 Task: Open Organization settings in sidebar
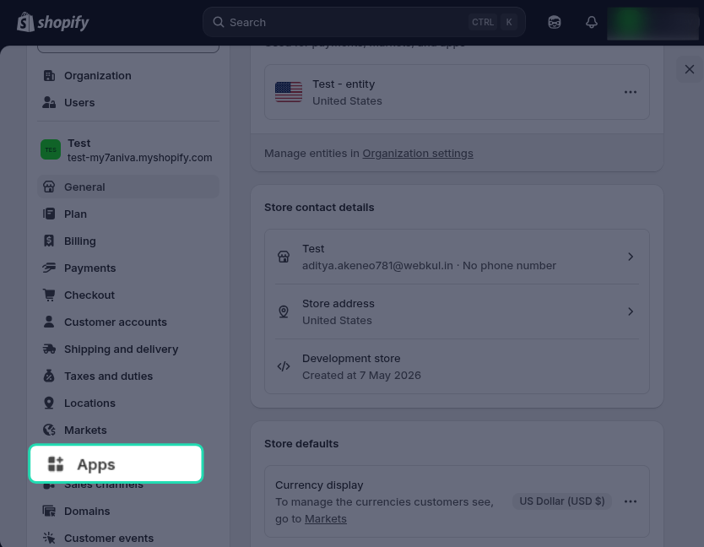128,75
